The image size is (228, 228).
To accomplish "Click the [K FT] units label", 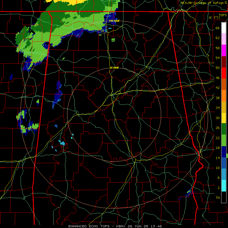I will coord(214,17).
